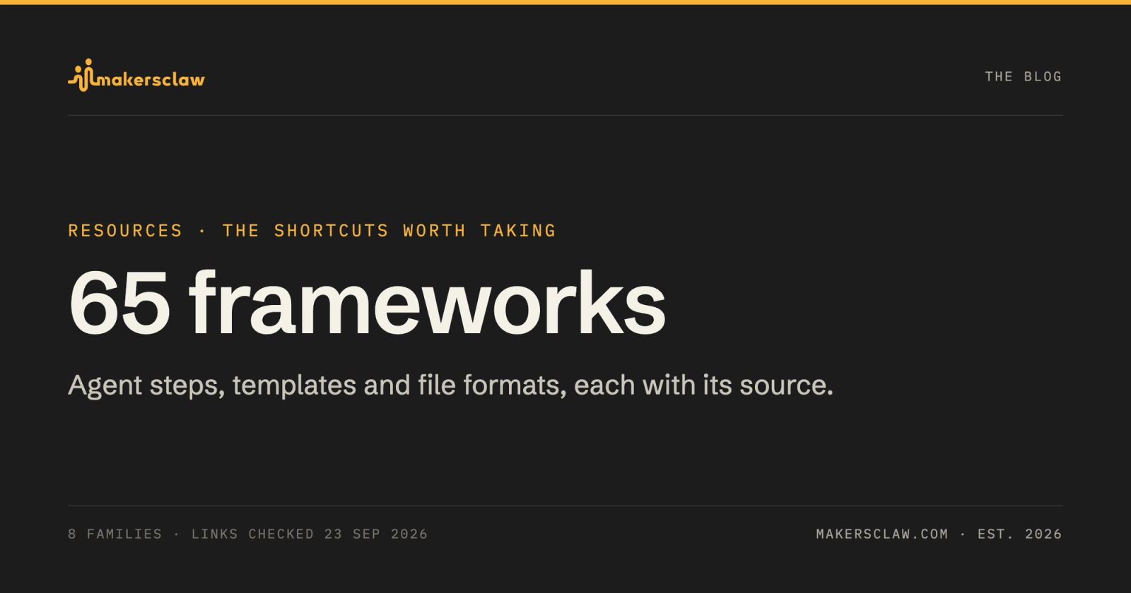
Task: Click "THE SHORTCUTS WORTH TAKING" tagline
Action: [389, 230]
